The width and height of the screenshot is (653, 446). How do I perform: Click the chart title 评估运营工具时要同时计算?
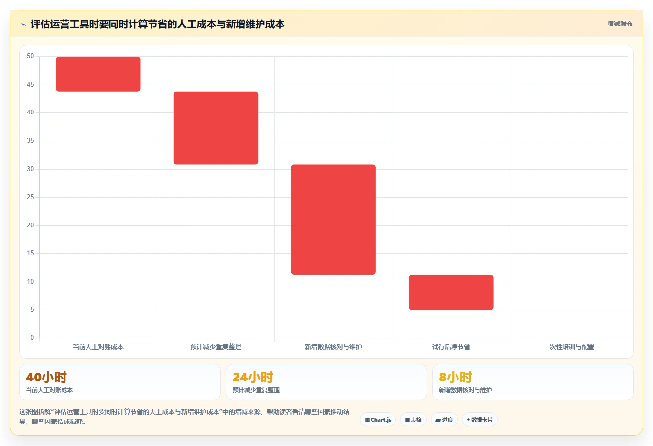coord(157,24)
